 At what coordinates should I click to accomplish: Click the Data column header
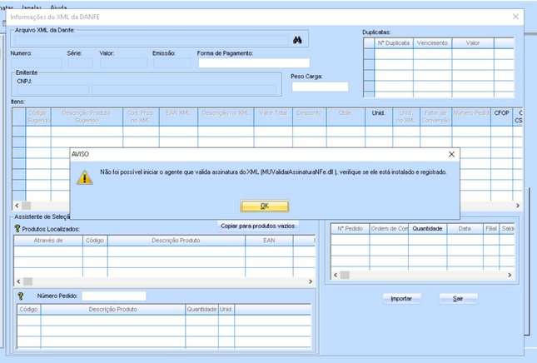click(465, 229)
